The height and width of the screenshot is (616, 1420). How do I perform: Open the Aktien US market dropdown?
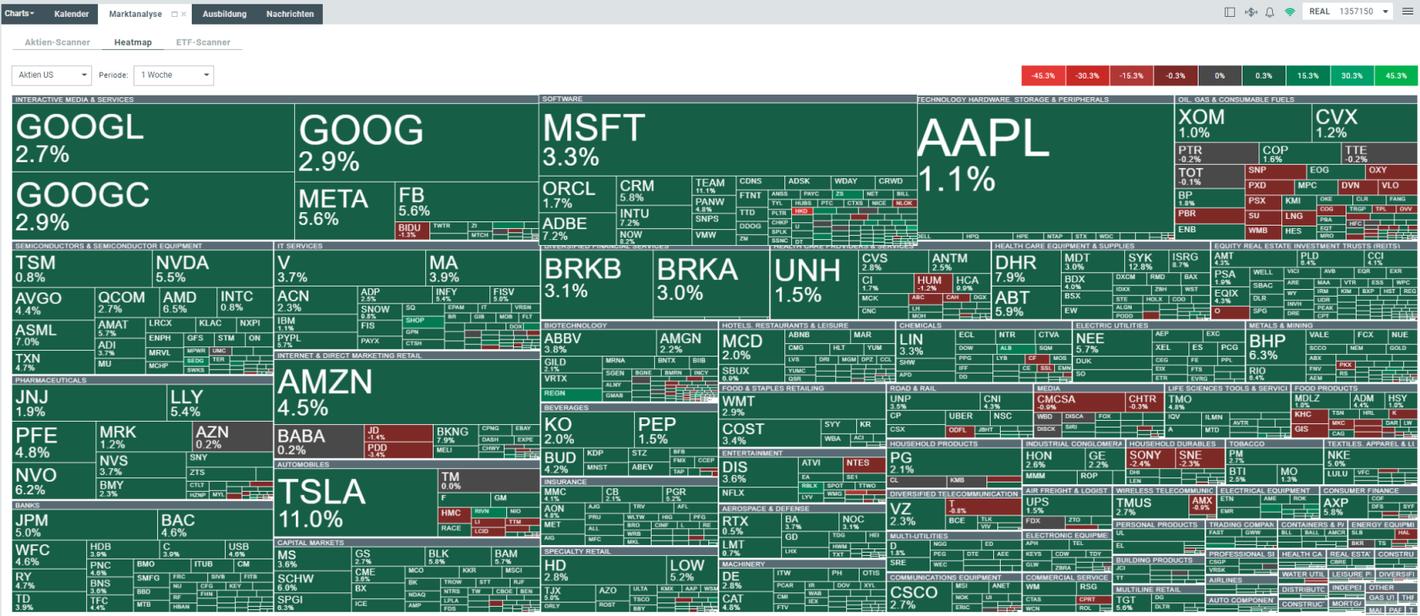tap(52, 75)
